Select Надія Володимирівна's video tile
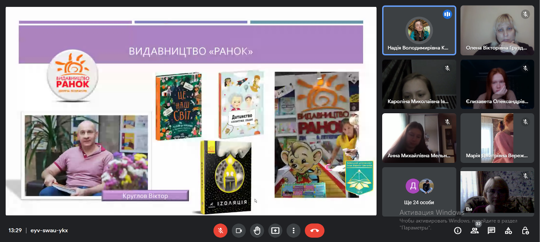 pyautogui.click(x=419, y=30)
